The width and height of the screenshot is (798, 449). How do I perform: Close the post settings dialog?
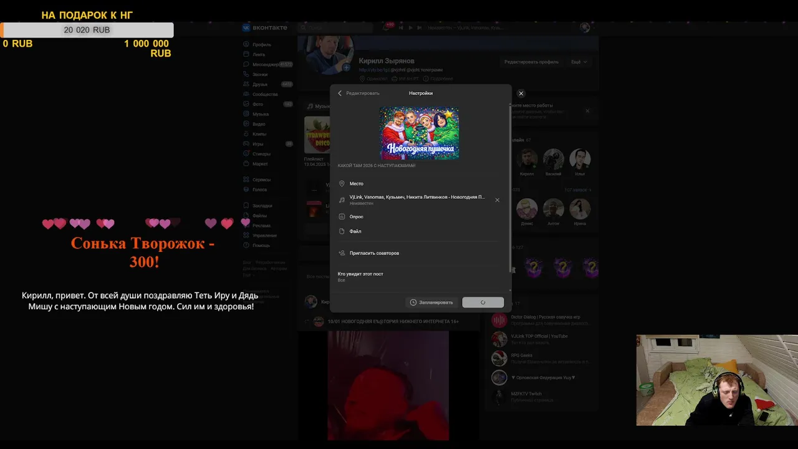[521, 94]
